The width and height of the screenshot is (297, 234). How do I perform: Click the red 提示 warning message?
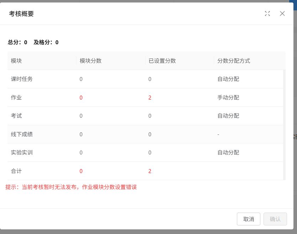point(71,187)
